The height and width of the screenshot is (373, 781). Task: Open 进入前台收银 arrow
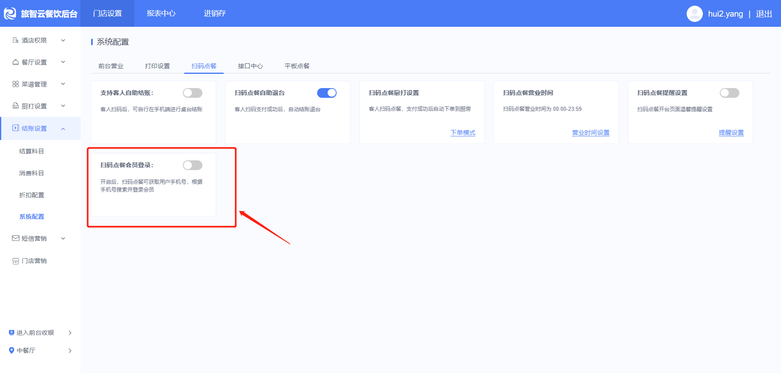pyautogui.click(x=70, y=333)
